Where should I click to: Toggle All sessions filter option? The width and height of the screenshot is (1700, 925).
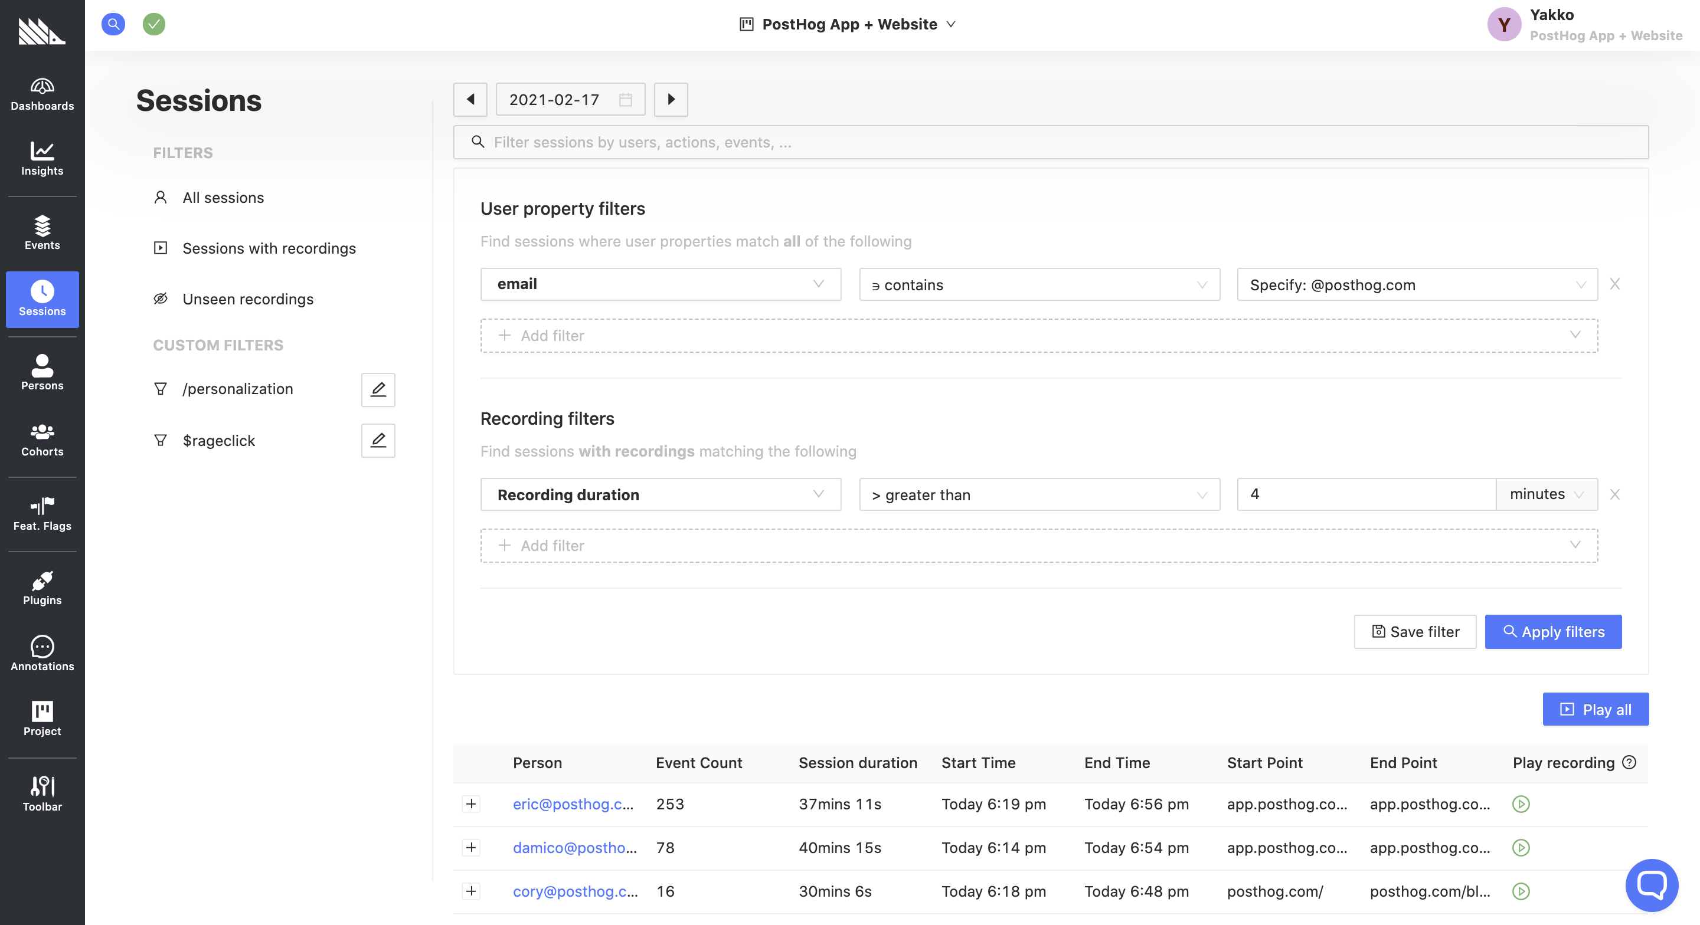click(222, 197)
